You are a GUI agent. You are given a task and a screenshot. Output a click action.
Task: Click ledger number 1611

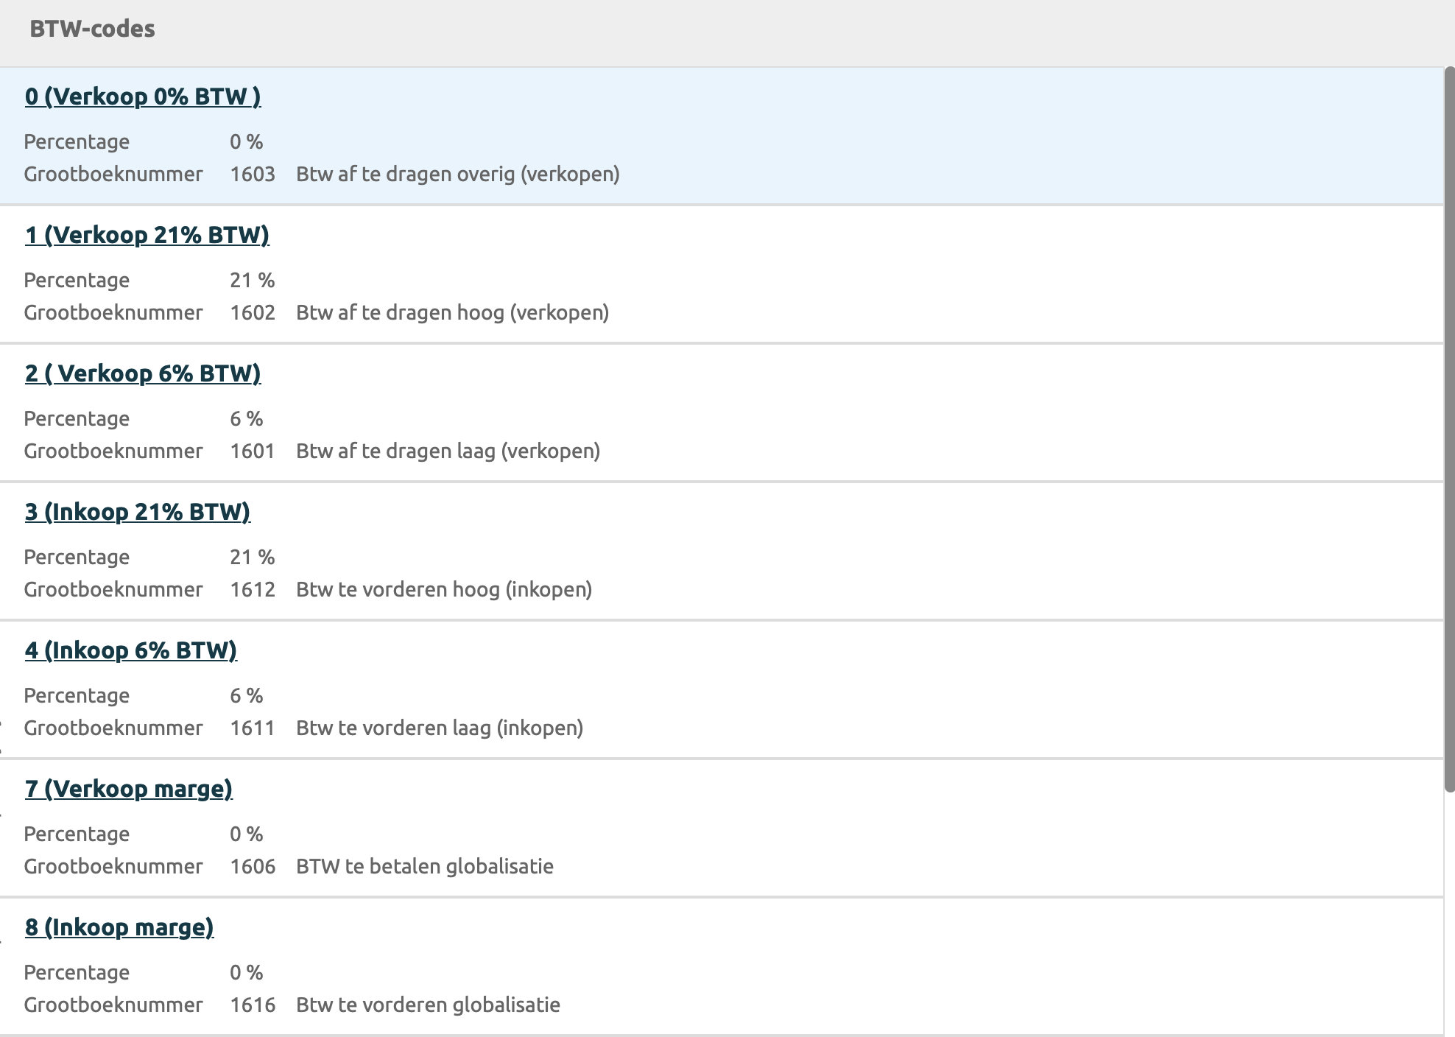(253, 728)
